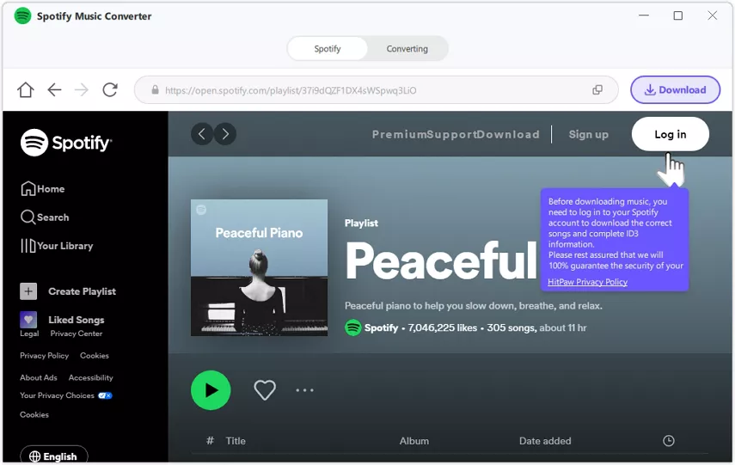Open the English language selector
The height and width of the screenshot is (465, 735).
53,456
